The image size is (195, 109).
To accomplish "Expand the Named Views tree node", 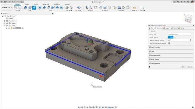I will (5, 21).
